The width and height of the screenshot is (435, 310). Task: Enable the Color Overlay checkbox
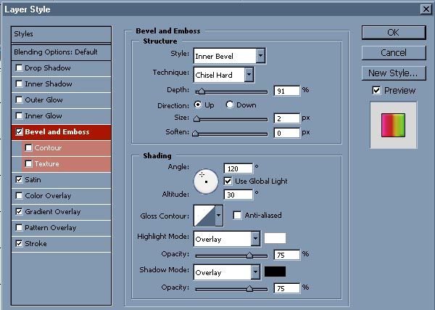click(x=19, y=196)
